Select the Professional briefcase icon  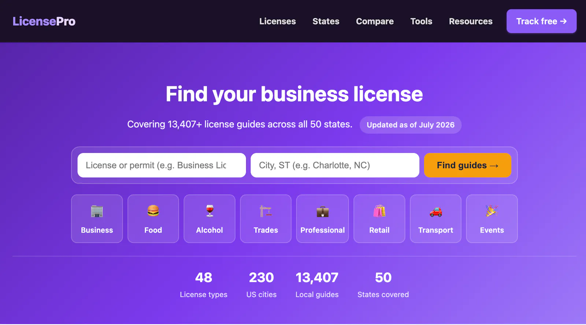[322, 211]
